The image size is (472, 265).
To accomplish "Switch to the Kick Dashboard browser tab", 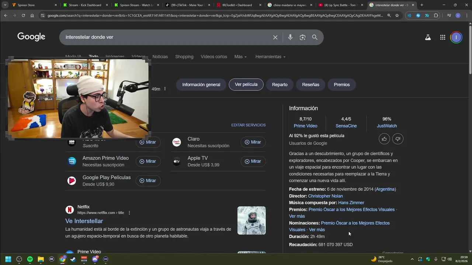I will pos(85,5).
